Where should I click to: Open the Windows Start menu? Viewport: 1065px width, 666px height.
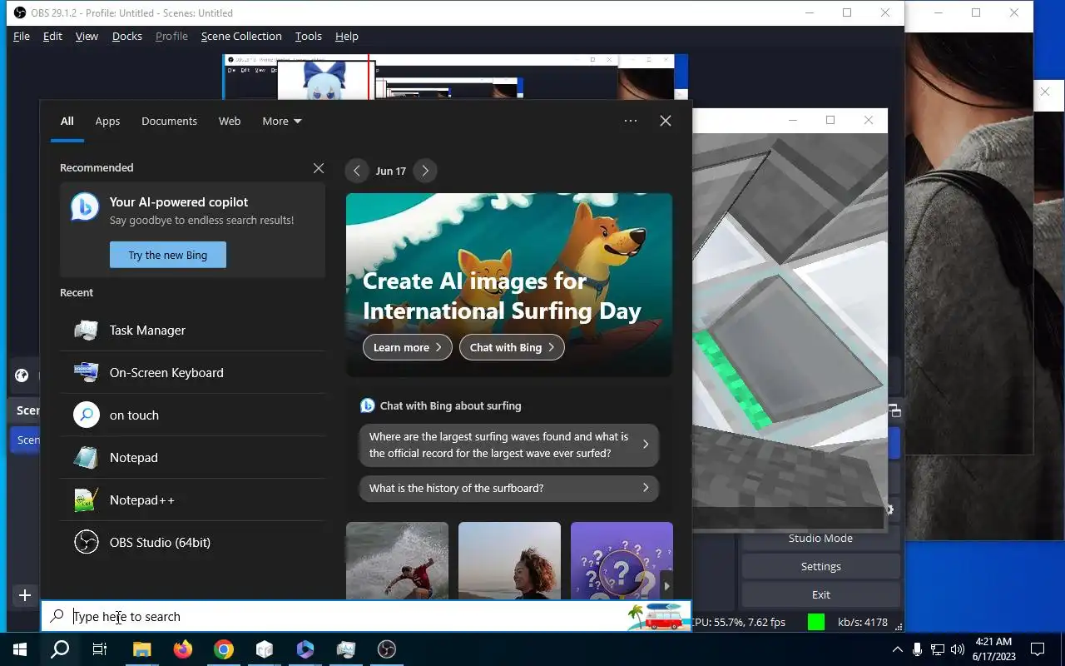tap(20, 649)
